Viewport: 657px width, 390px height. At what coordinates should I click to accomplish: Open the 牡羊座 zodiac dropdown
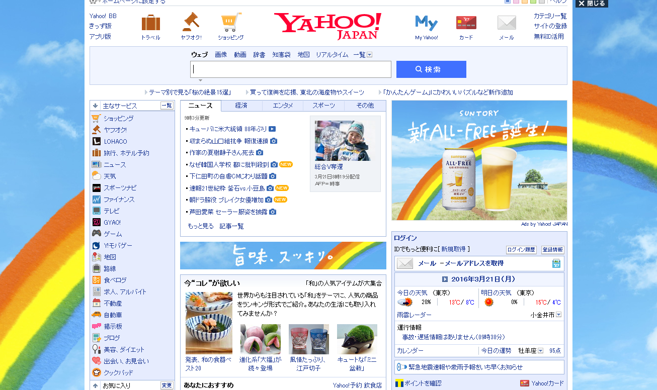coord(541,351)
